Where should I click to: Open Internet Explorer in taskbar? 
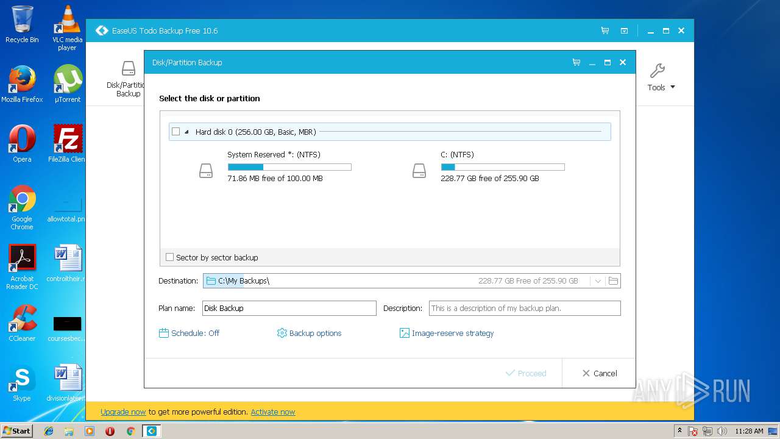[49, 431]
